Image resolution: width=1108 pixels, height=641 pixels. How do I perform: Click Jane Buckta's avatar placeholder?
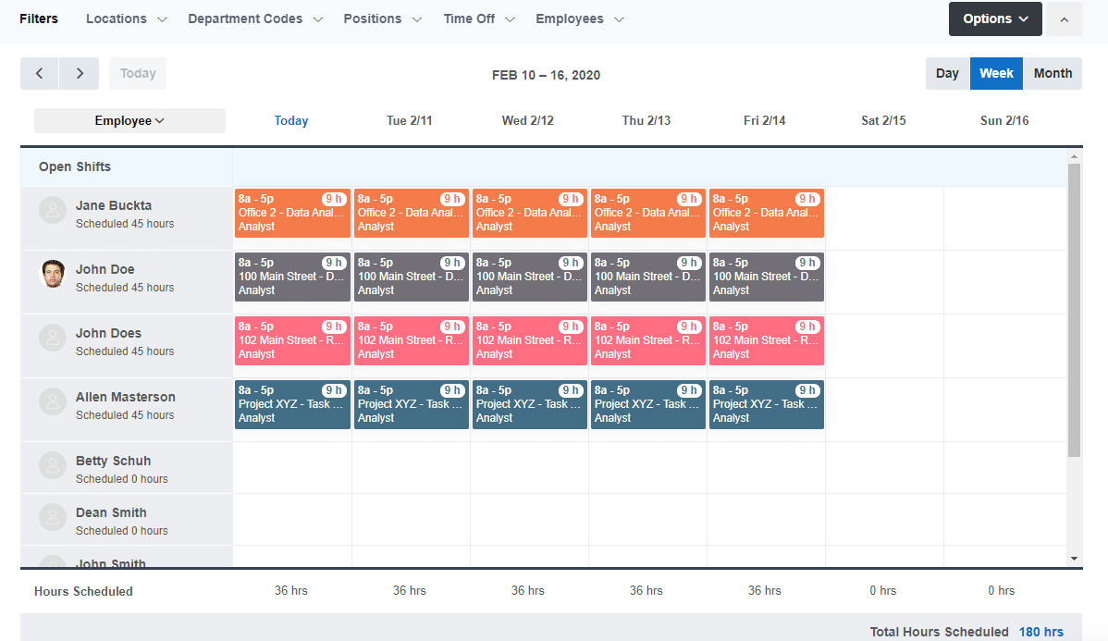(53, 210)
